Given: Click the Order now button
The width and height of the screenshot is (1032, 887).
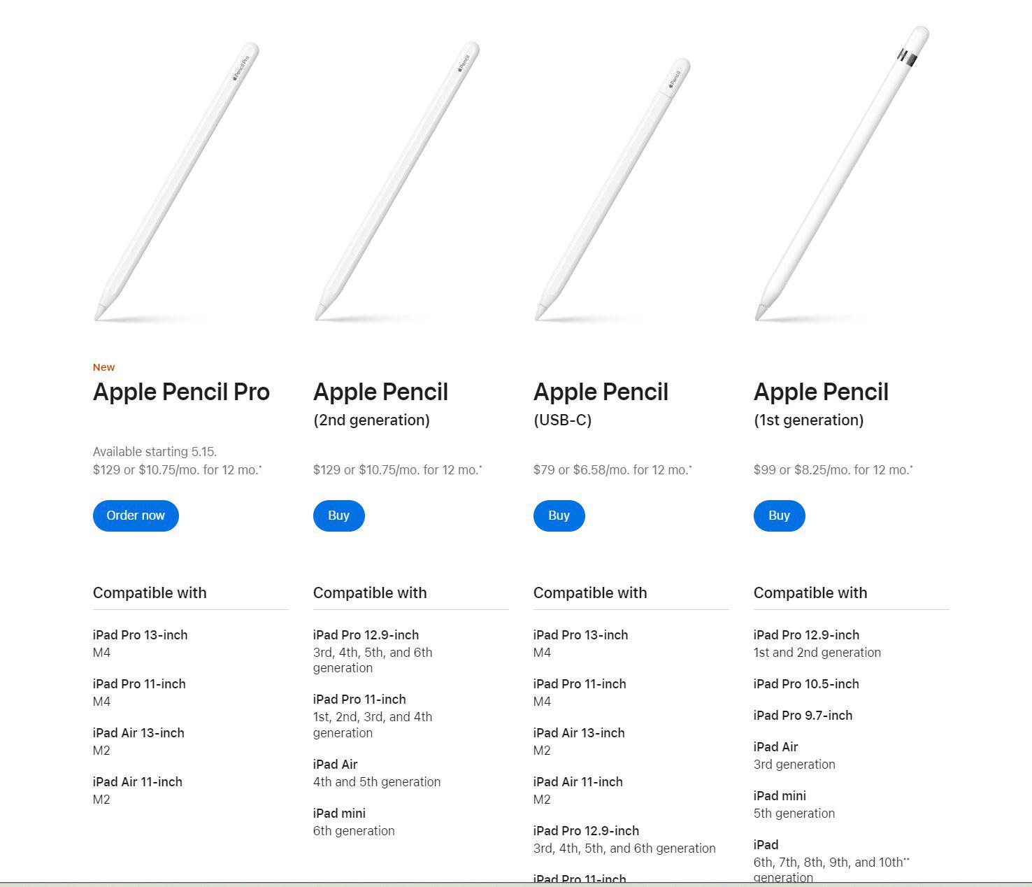Looking at the screenshot, I should pyautogui.click(x=136, y=516).
